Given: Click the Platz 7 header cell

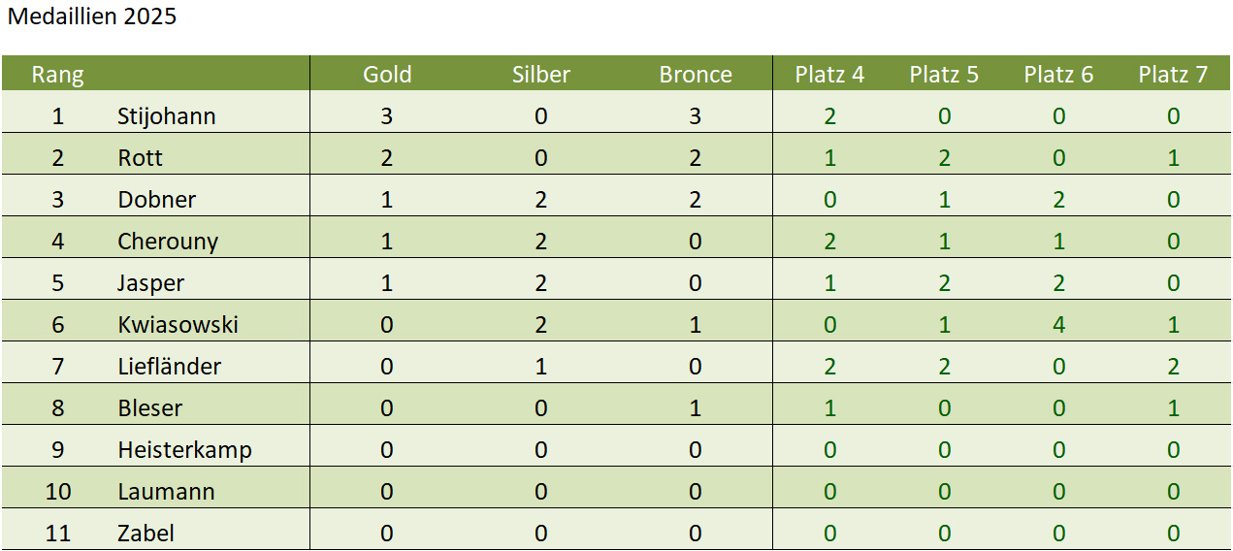Looking at the screenshot, I should (x=1173, y=75).
